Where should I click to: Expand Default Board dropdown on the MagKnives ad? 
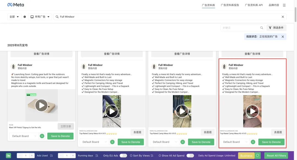click(24, 136)
